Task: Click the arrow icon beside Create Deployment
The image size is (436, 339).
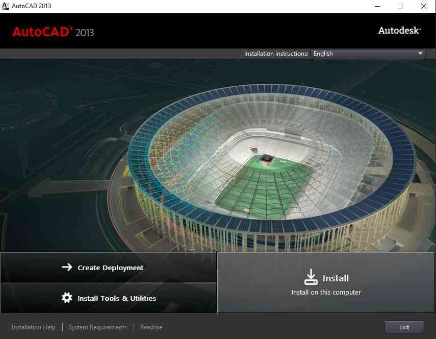Action: pyautogui.click(x=67, y=267)
